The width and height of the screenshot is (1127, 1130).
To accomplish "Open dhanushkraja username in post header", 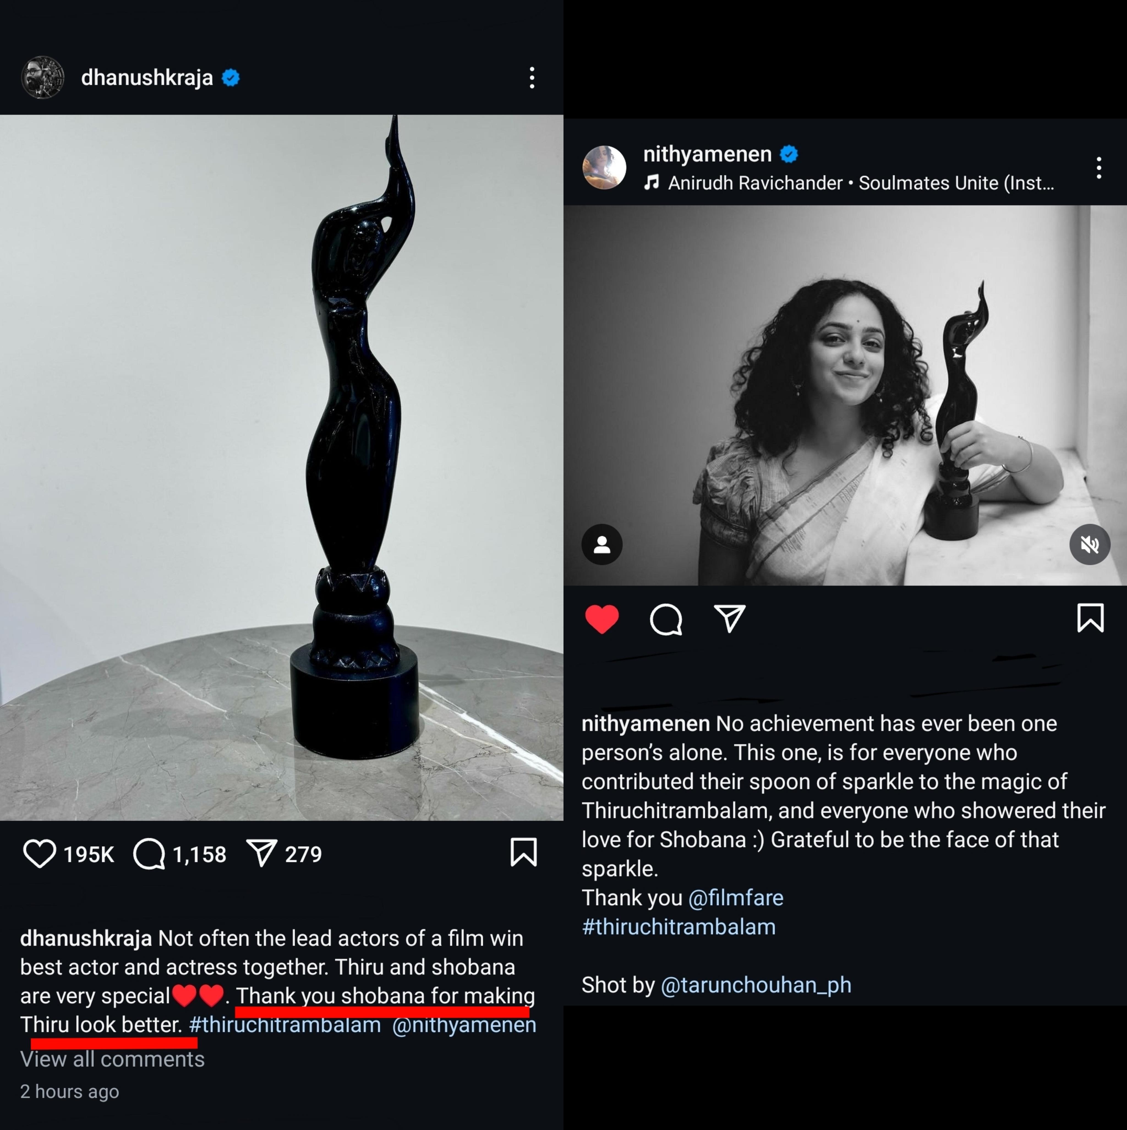I will coord(147,78).
